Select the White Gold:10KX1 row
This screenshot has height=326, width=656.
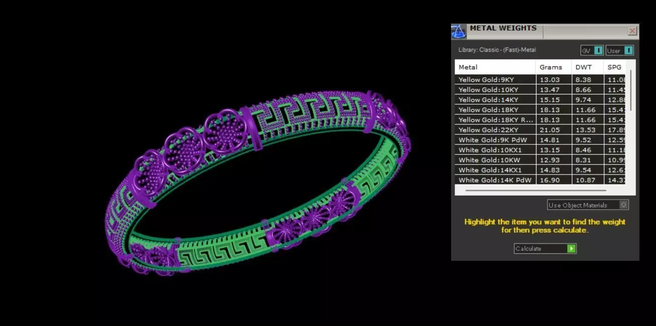point(540,150)
